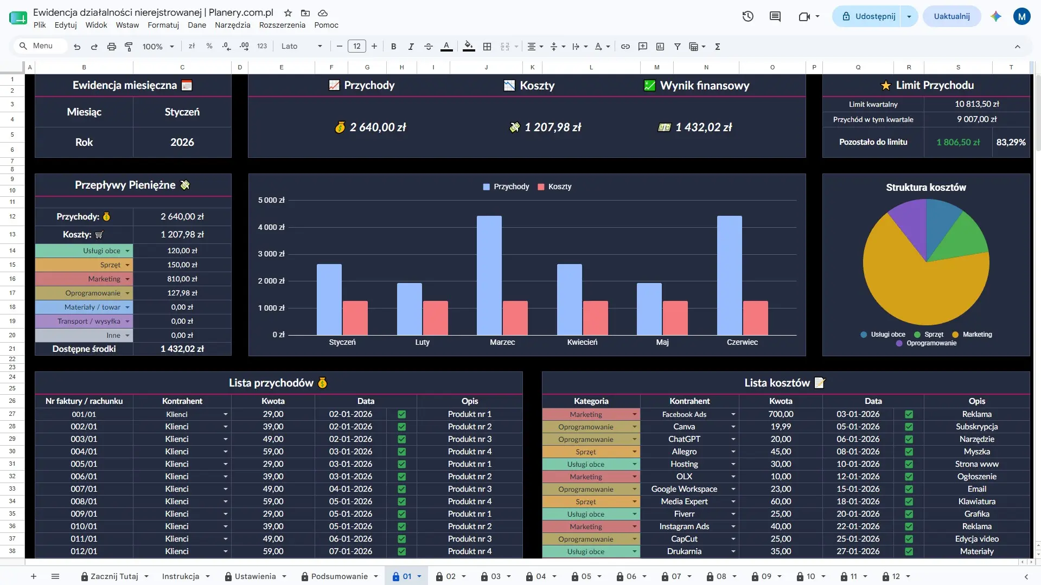
Task: Open the Gemini sparkle icon
Action: pyautogui.click(x=996, y=16)
